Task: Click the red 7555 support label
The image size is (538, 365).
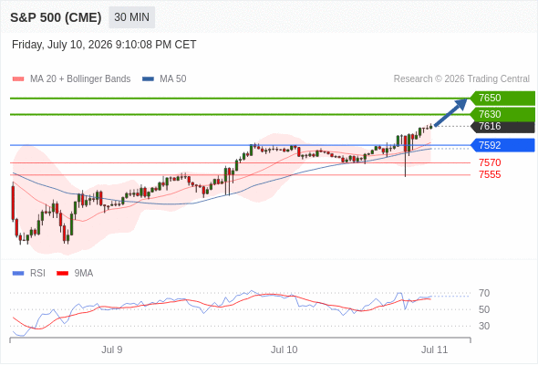Action: point(490,174)
